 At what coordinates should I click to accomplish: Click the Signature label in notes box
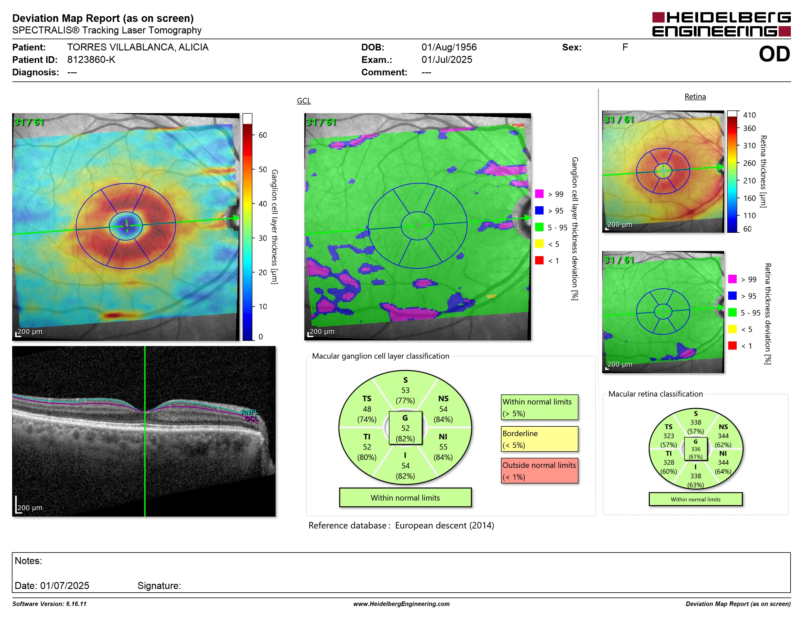159,585
